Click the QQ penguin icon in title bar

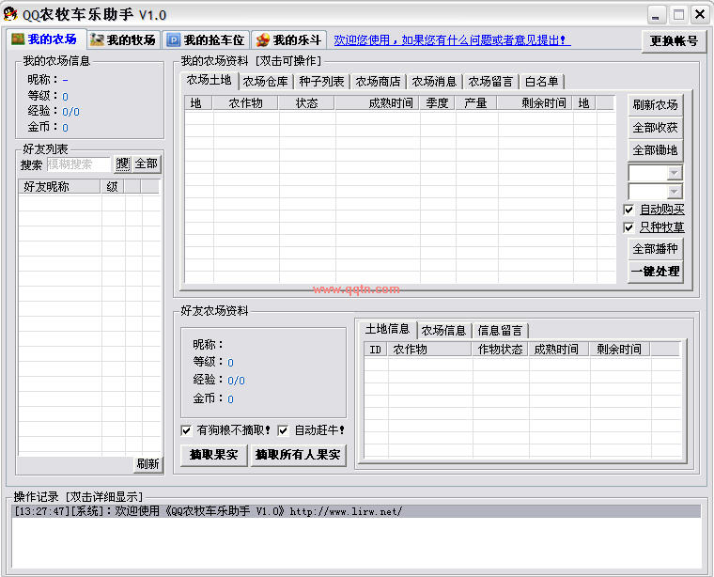10,14
